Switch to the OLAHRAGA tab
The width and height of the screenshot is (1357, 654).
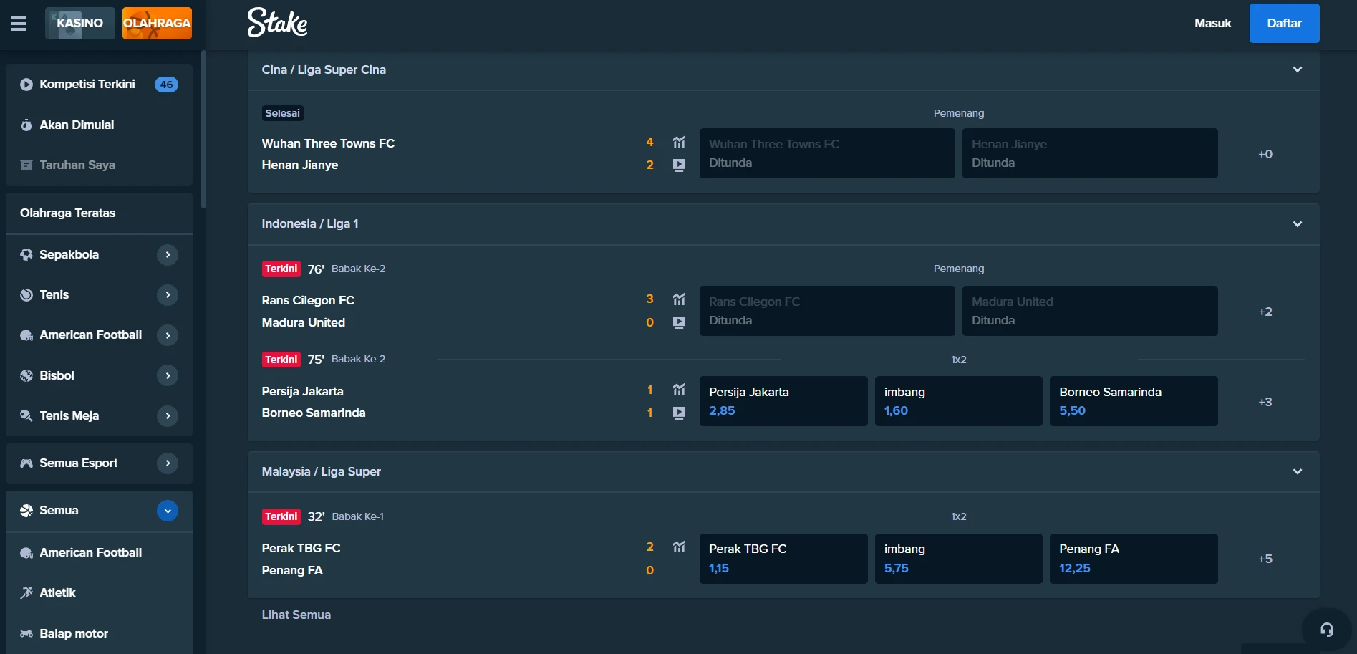tap(157, 23)
